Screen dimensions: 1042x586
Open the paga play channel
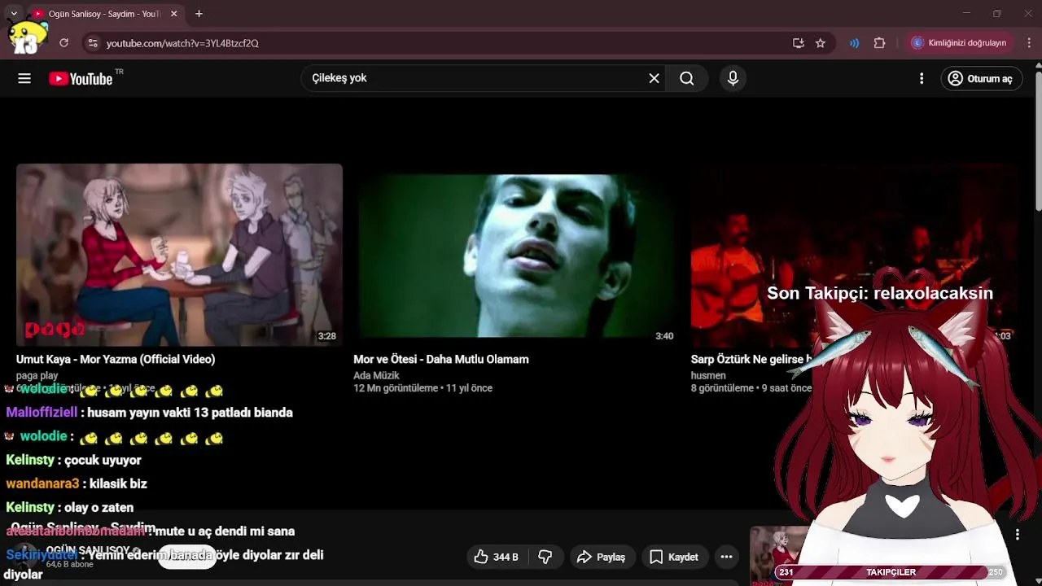(37, 376)
